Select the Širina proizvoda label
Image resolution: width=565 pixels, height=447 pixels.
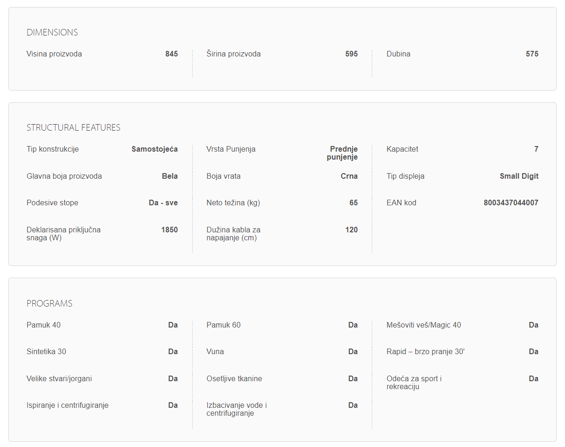(x=233, y=54)
